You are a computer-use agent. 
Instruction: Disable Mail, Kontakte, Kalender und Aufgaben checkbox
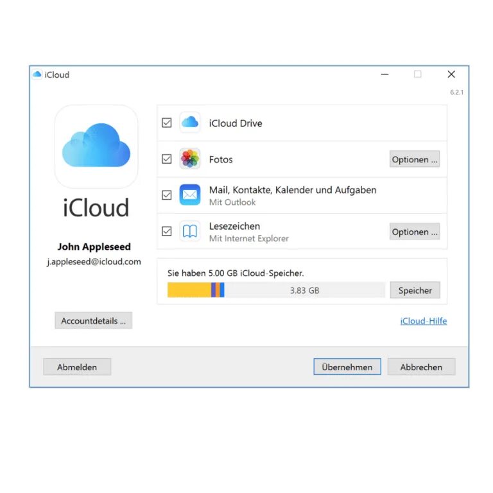tap(167, 195)
